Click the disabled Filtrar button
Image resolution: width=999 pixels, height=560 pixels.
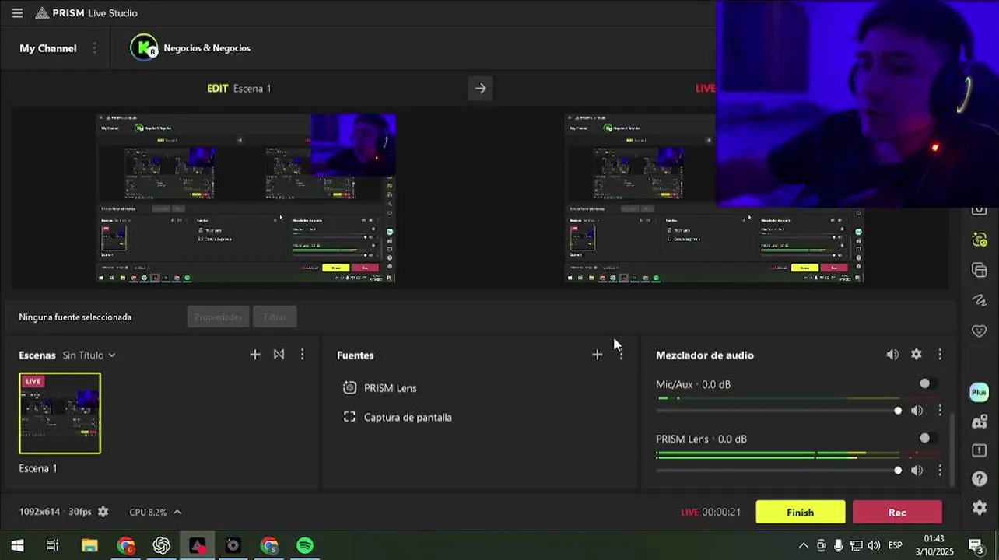click(x=275, y=317)
